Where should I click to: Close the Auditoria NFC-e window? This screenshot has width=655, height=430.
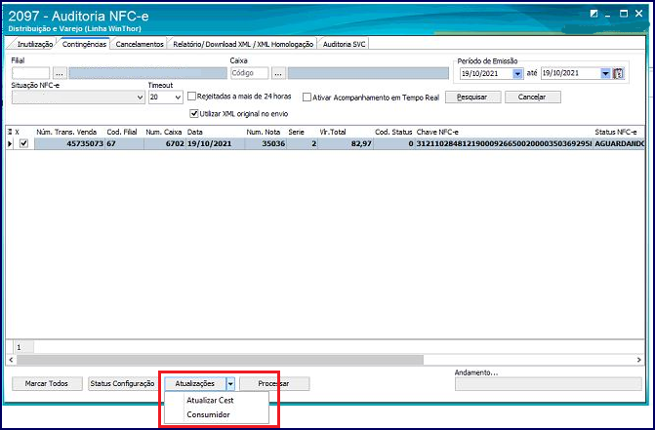pos(638,14)
